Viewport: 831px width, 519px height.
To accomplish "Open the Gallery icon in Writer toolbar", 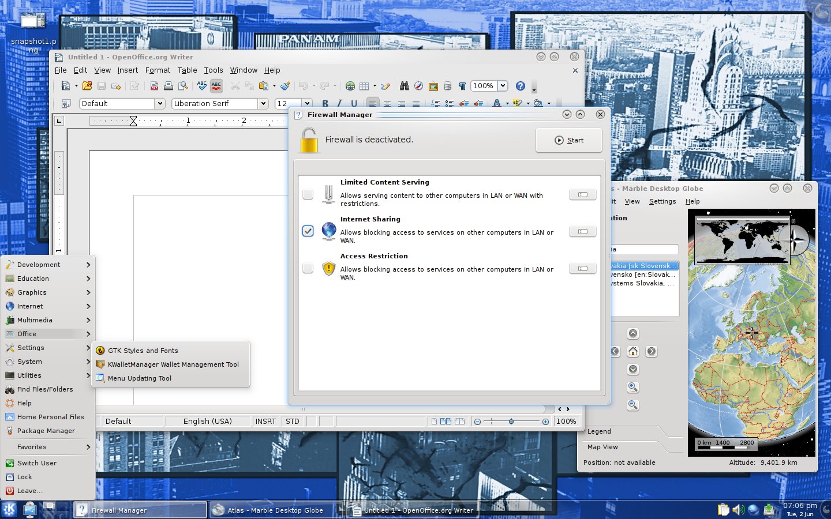I will (433, 86).
